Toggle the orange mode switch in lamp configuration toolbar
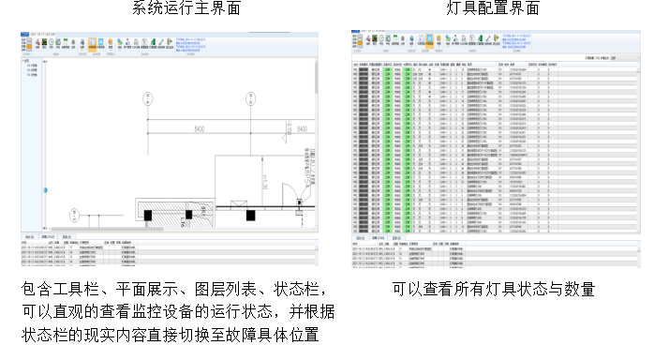The width and height of the screenshot is (654, 345). point(360,43)
